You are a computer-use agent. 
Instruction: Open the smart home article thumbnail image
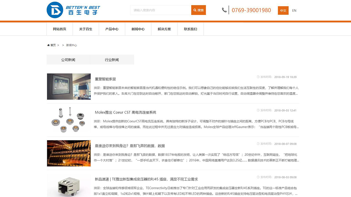(69, 86)
